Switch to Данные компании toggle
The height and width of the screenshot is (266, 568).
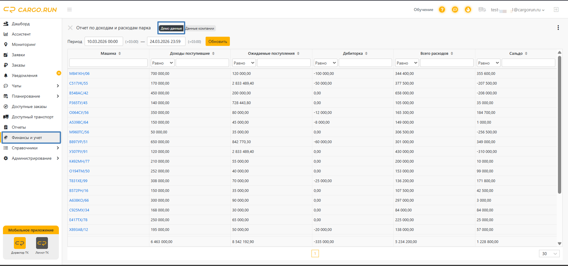200,28
